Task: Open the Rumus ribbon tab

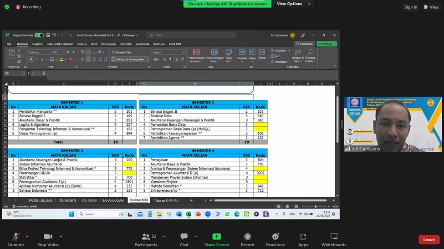Action: (x=82, y=44)
